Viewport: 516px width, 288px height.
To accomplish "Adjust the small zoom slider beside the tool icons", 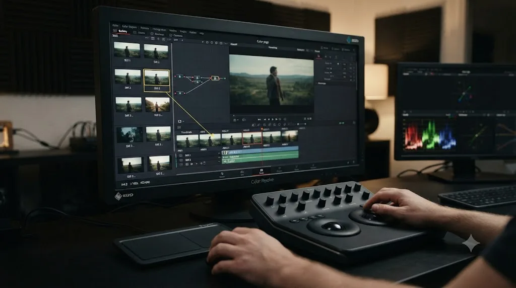I will 301,124.
